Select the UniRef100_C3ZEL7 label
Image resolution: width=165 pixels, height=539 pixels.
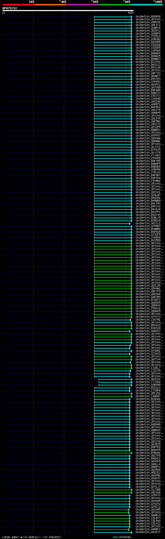148,368
